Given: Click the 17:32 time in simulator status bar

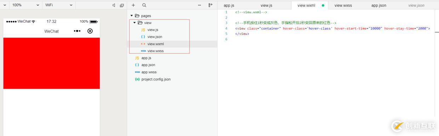Looking at the screenshot, I should tap(52, 22).
